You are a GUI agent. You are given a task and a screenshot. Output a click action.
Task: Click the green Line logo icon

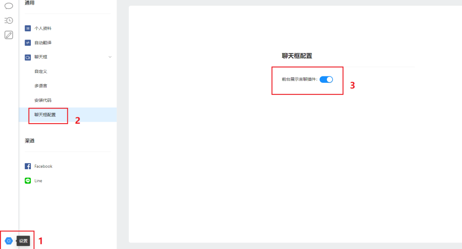tap(28, 181)
